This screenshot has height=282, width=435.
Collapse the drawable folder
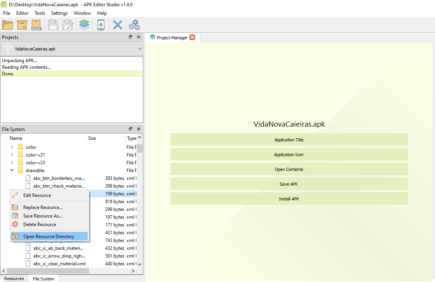coord(12,171)
